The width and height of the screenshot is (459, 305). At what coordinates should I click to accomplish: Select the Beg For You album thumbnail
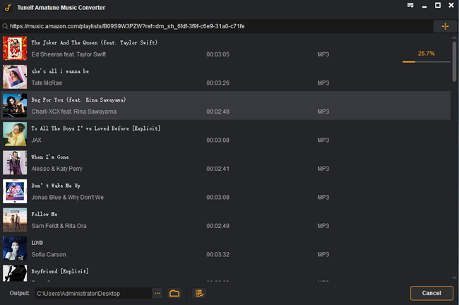pos(15,105)
